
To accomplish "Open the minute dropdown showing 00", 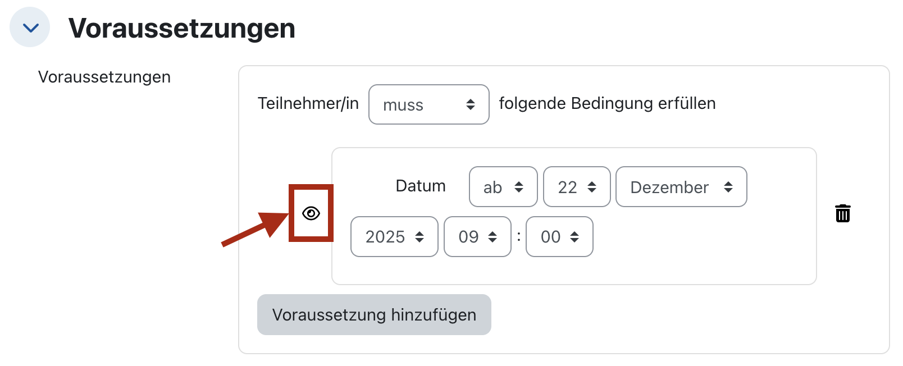I will [559, 237].
